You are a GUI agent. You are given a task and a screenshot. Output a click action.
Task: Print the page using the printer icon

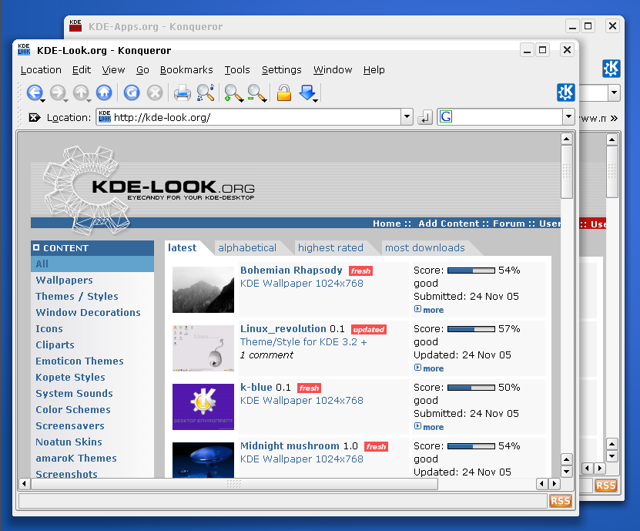click(182, 92)
